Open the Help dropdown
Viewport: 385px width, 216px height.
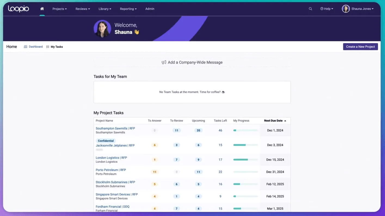tap(327, 9)
